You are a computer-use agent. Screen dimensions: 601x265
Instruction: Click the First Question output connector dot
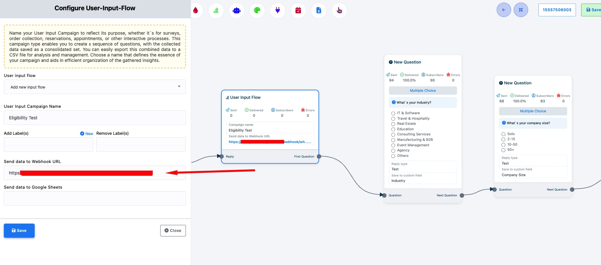point(319,157)
